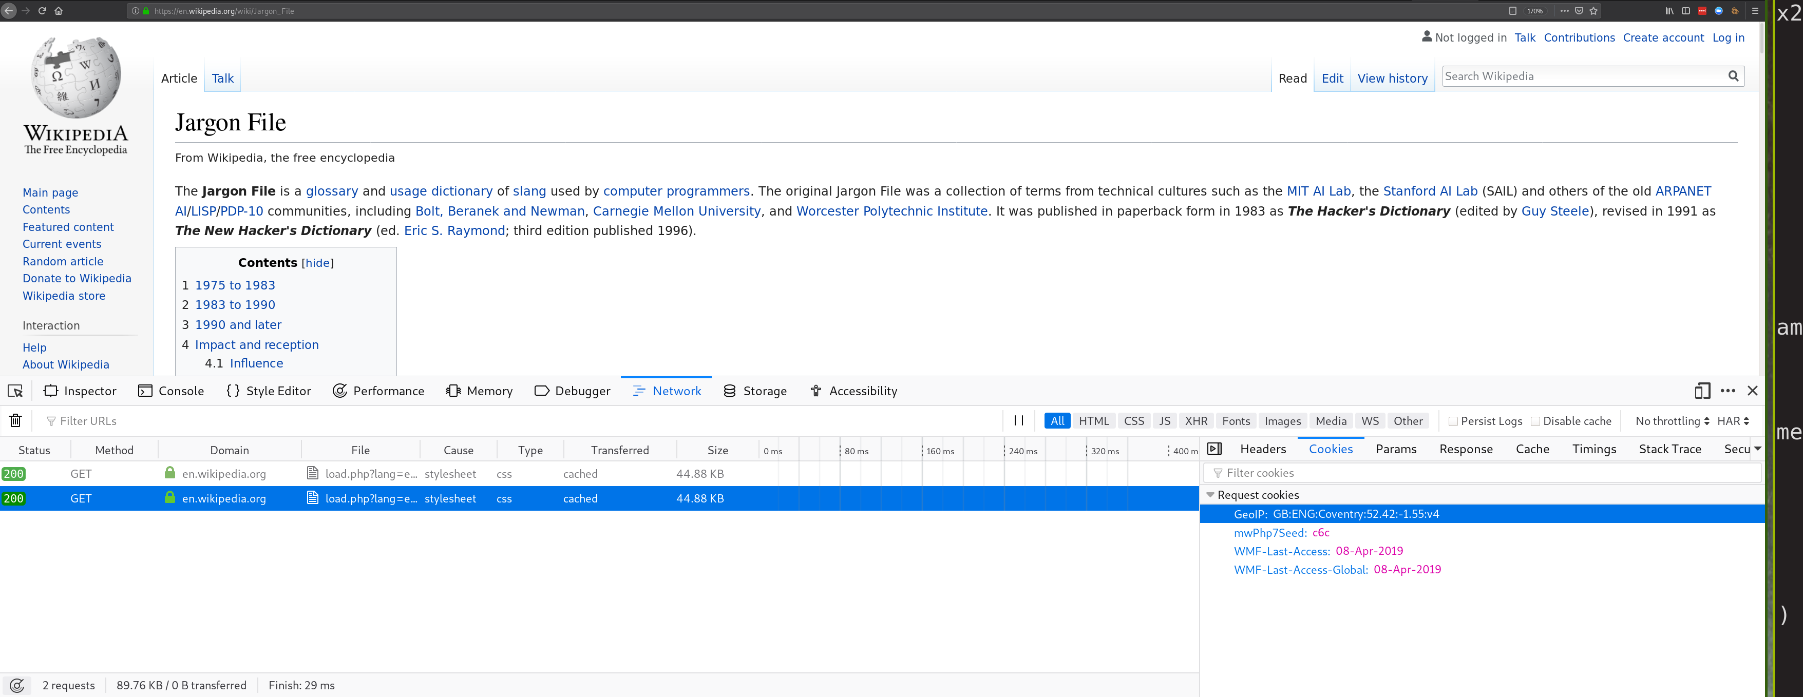
Task: Click the Wikipedia search magnifier icon
Action: (x=1733, y=76)
